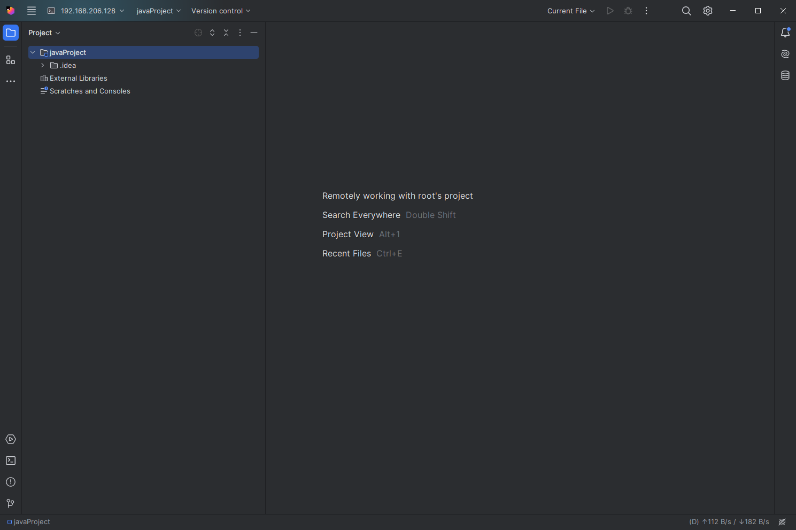
Task: Expand the .idea folder
Action: pyautogui.click(x=42, y=65)
